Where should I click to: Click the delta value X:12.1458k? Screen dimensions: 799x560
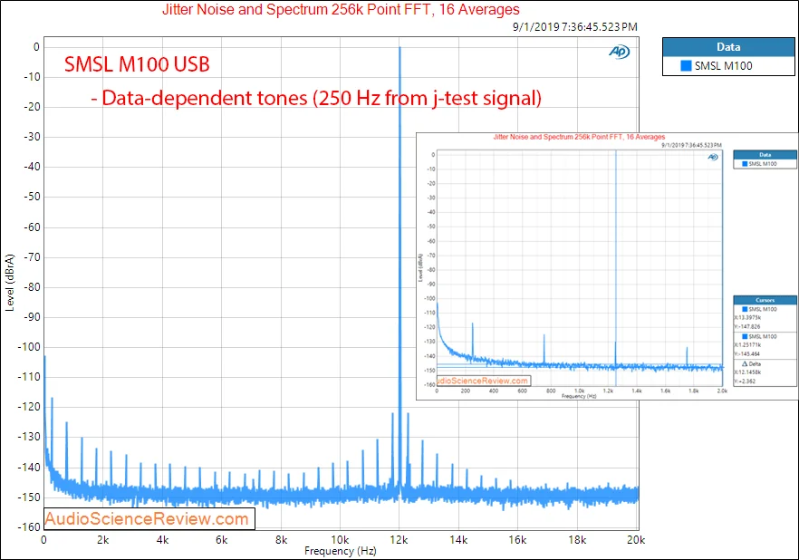747,372
